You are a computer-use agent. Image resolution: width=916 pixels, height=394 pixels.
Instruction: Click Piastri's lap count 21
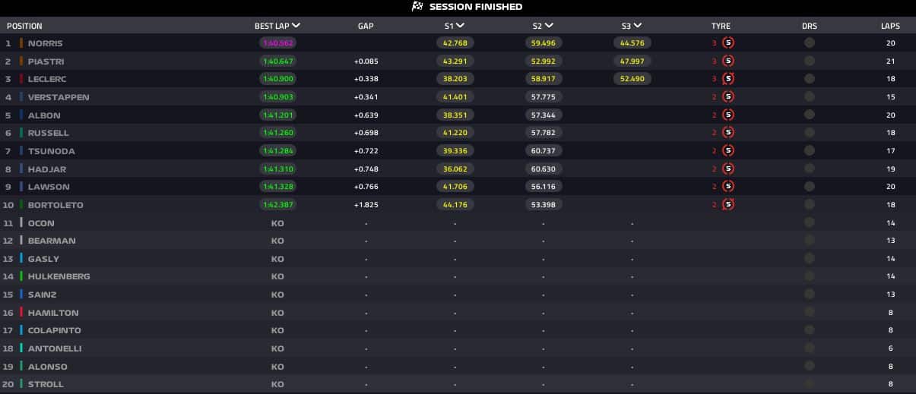coord(890,61)
